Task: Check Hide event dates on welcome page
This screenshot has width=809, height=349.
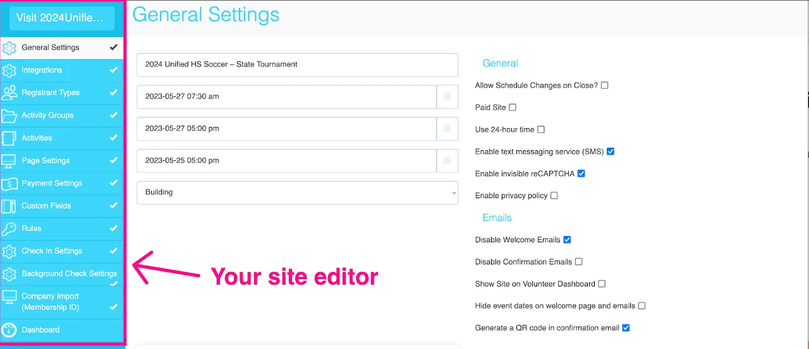Action: [642, 306]
